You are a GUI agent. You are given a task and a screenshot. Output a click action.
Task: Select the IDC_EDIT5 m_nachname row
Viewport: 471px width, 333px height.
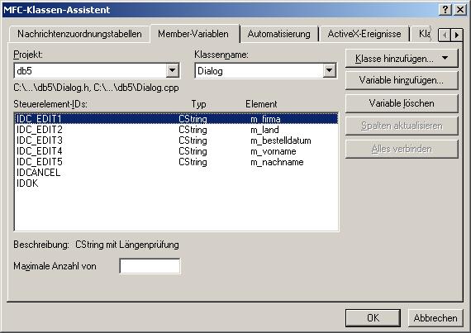pos(176,162)
